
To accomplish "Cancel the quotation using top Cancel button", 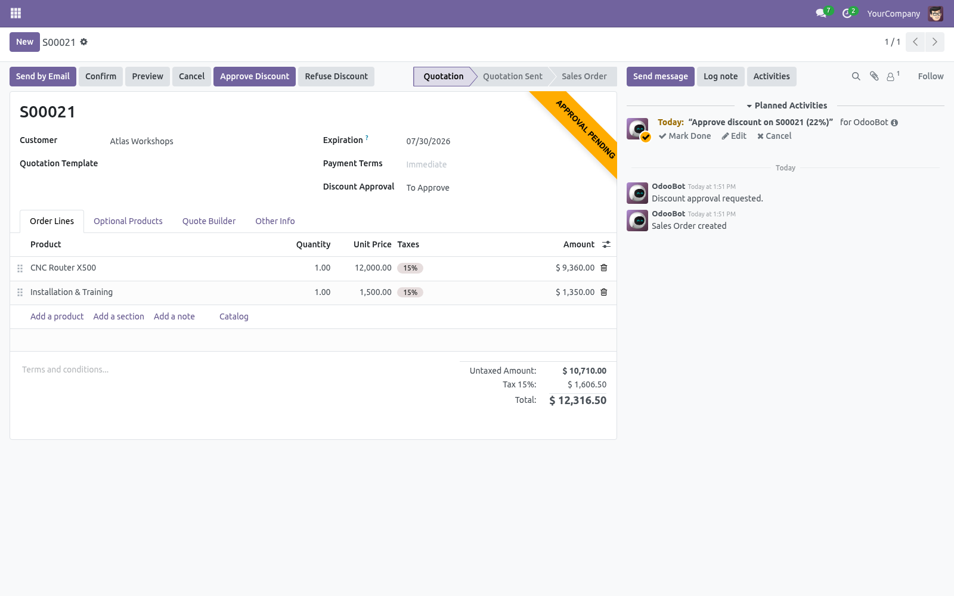I will [x=191, y=76].
